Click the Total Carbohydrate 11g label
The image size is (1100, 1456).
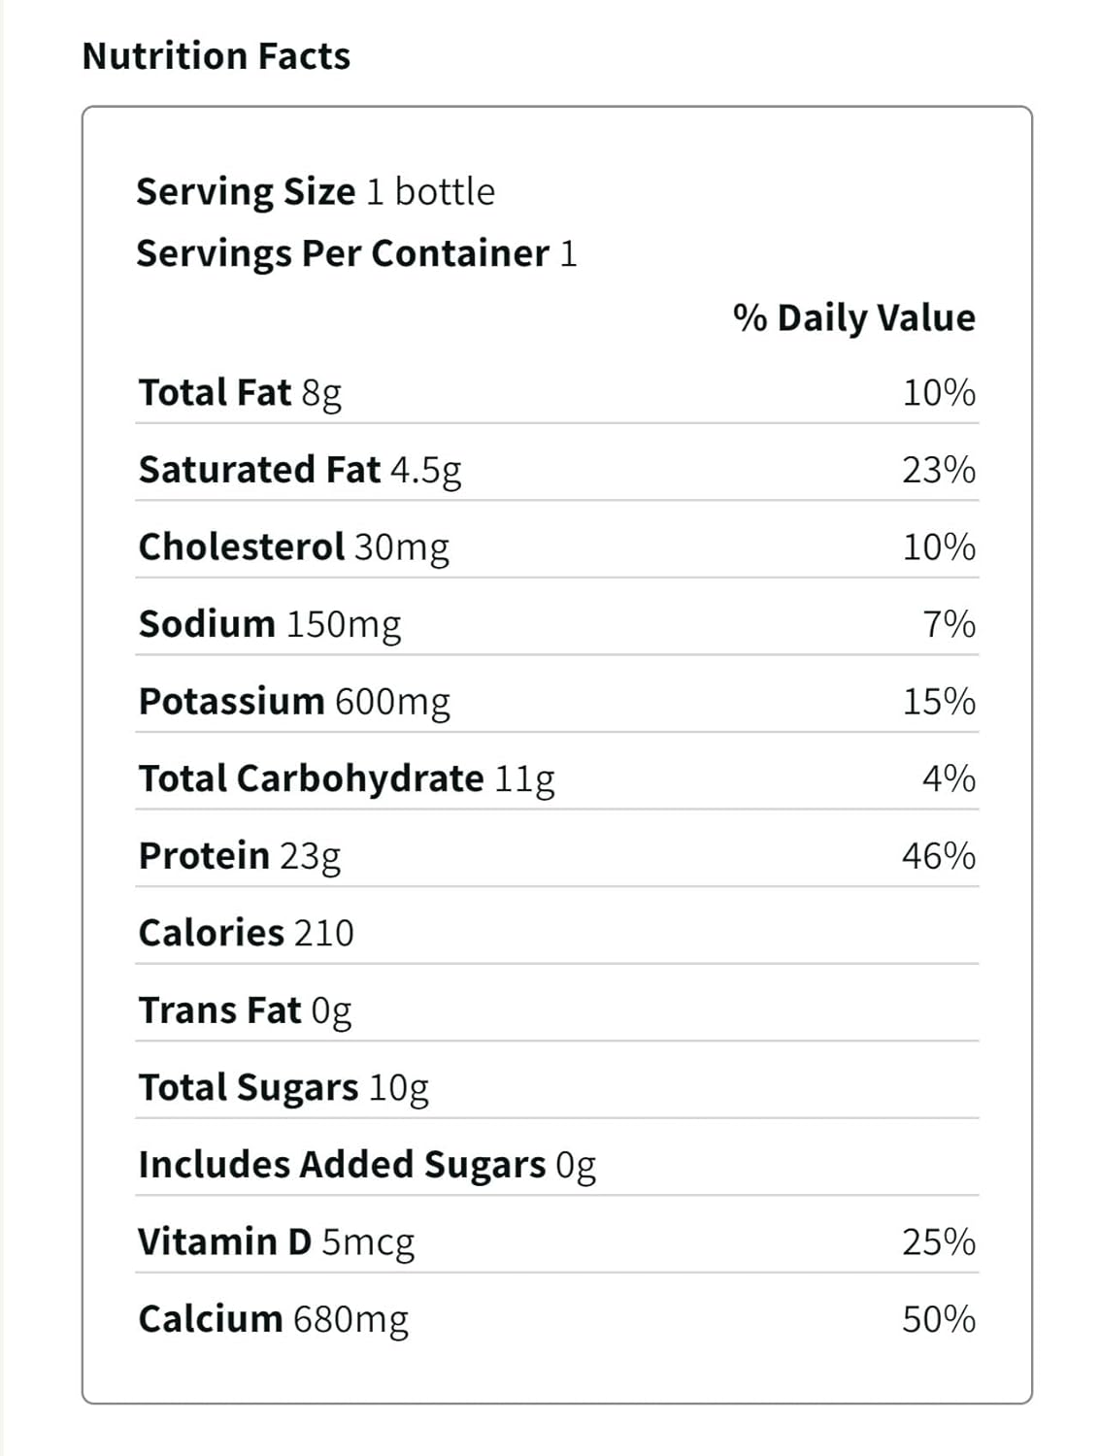[347, 778]
